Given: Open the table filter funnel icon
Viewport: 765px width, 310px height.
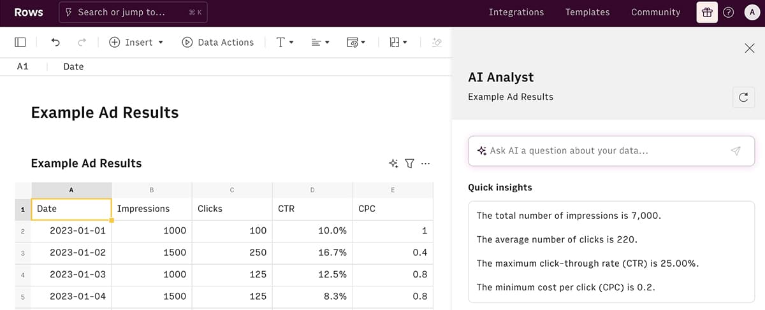Looking at the screenshot, I should 409,164.
